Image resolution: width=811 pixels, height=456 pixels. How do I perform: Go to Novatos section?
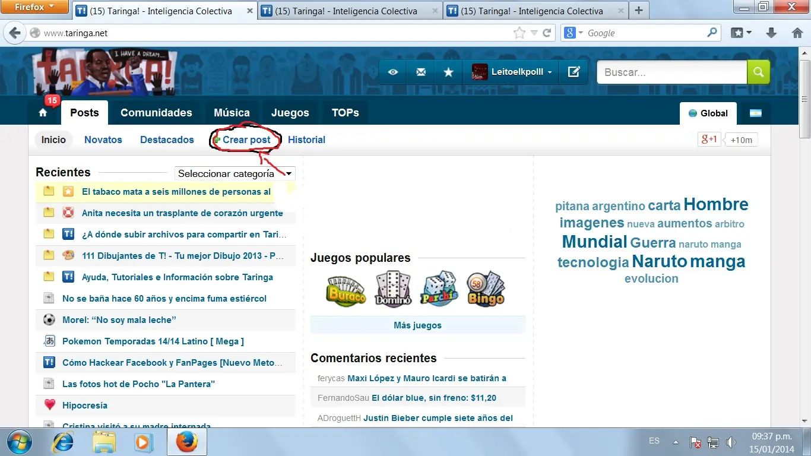[x=103, y=140]
